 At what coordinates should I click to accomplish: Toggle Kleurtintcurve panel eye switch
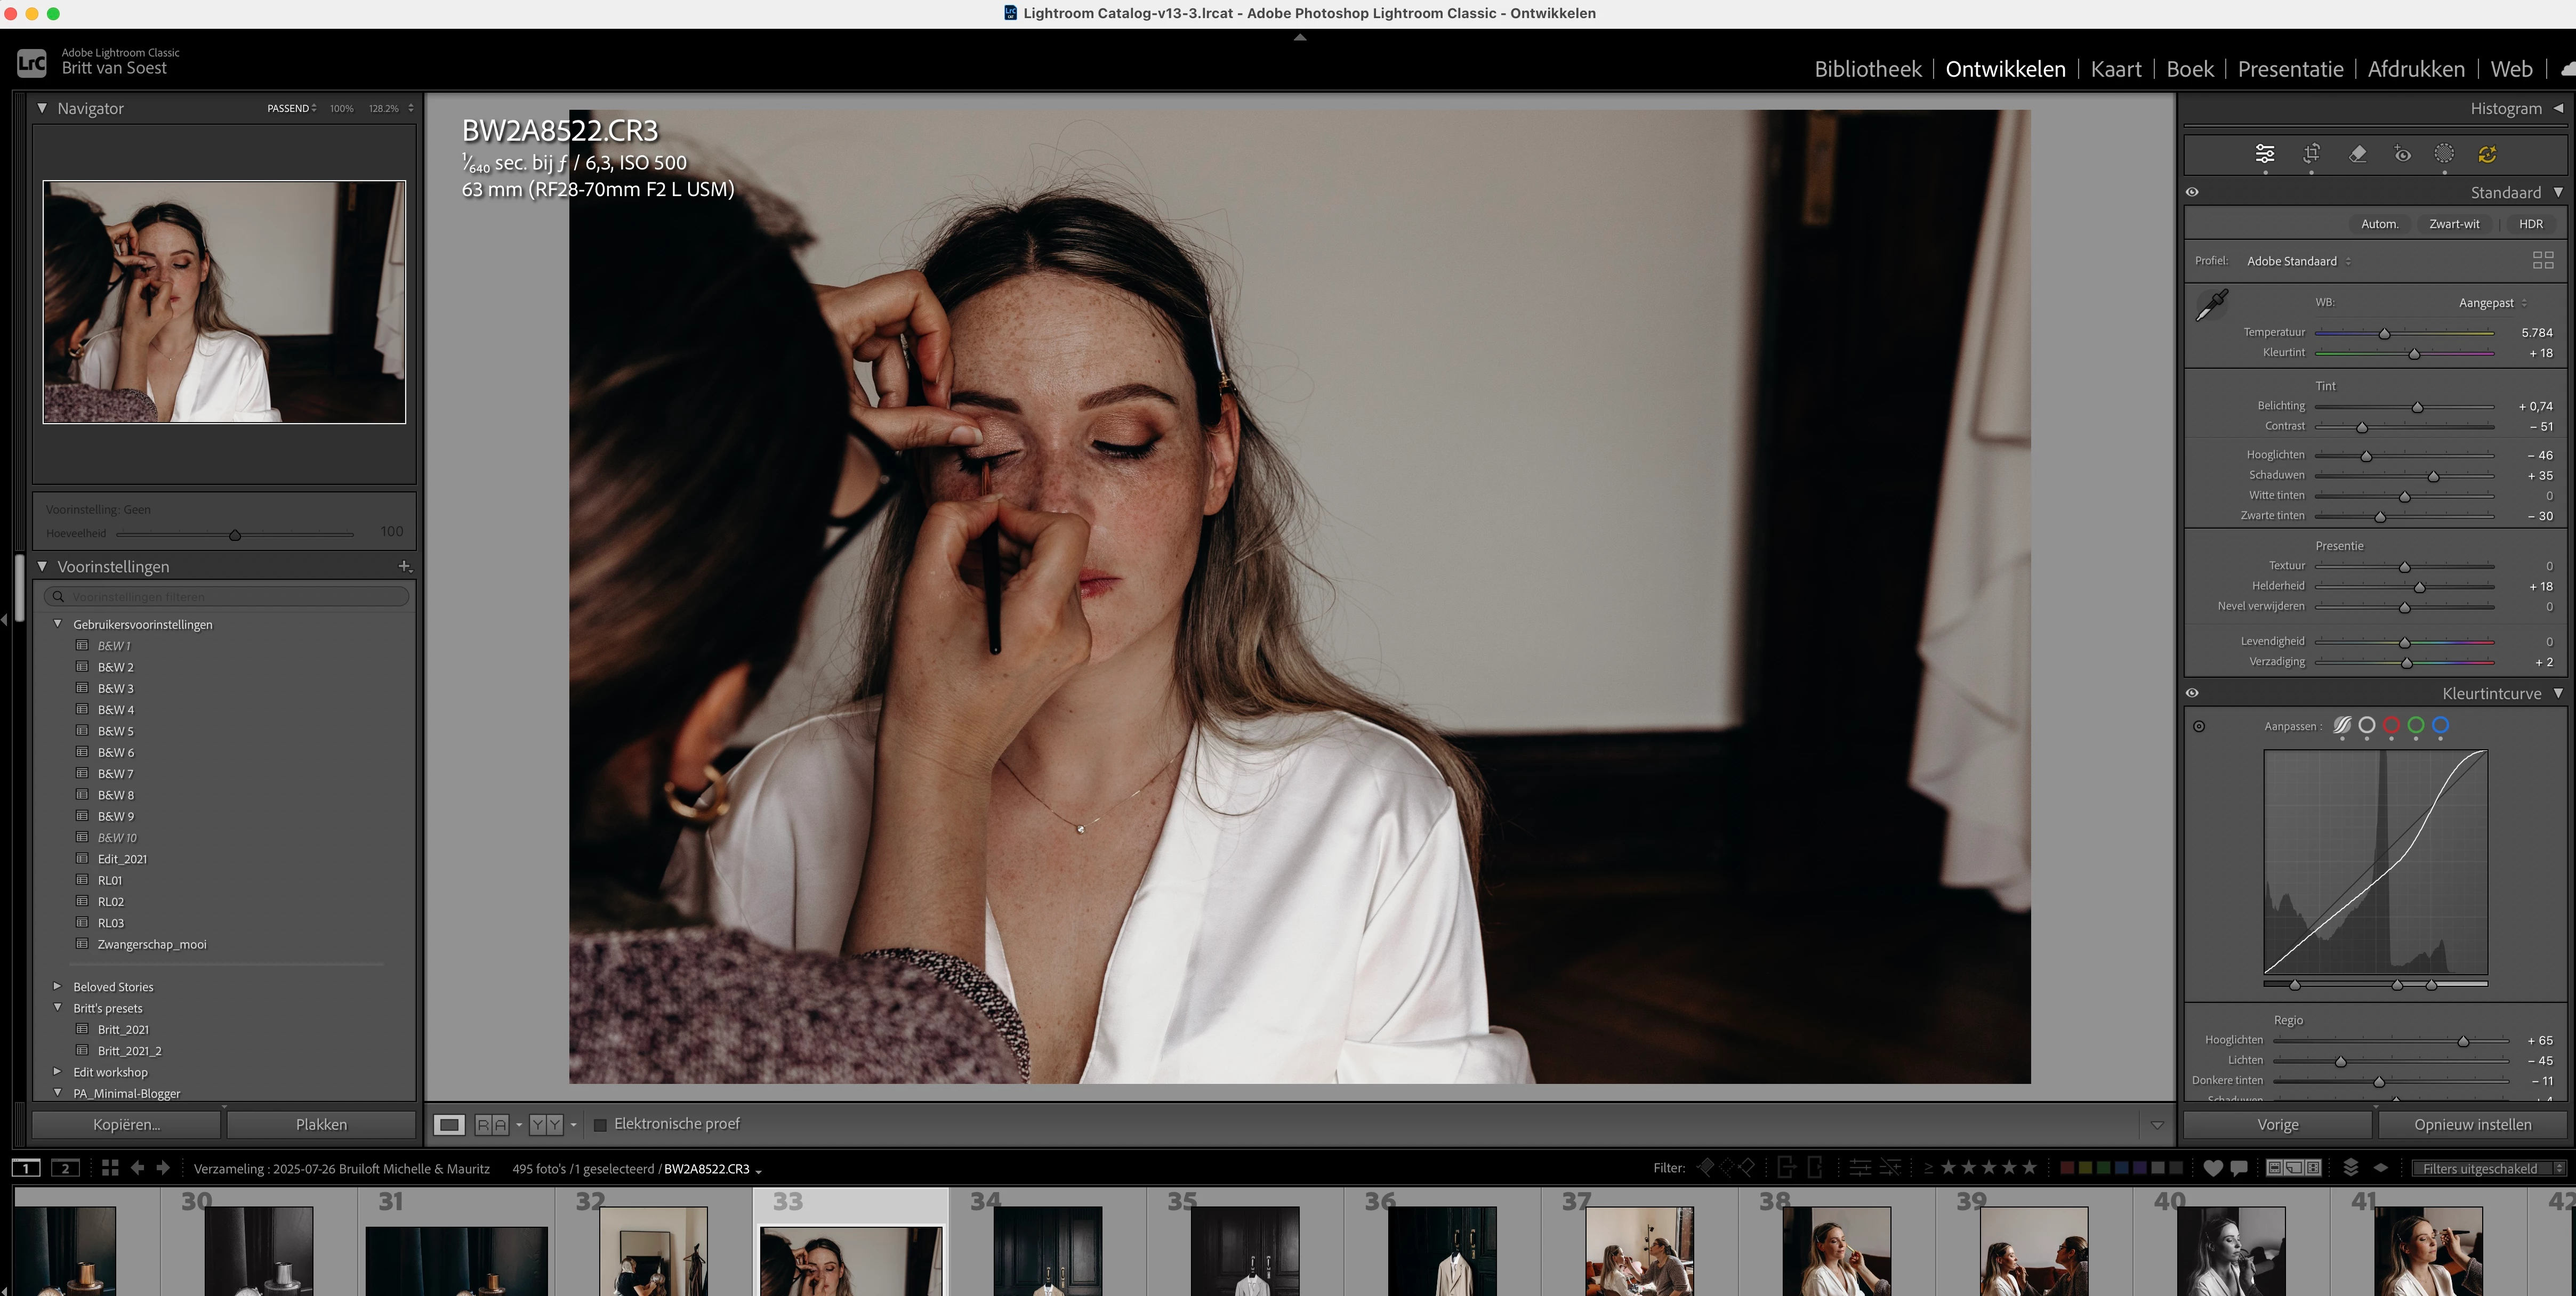[2192, 692]
